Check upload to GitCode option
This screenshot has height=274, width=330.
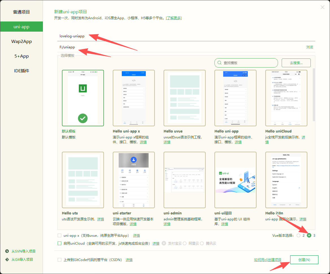59,260
